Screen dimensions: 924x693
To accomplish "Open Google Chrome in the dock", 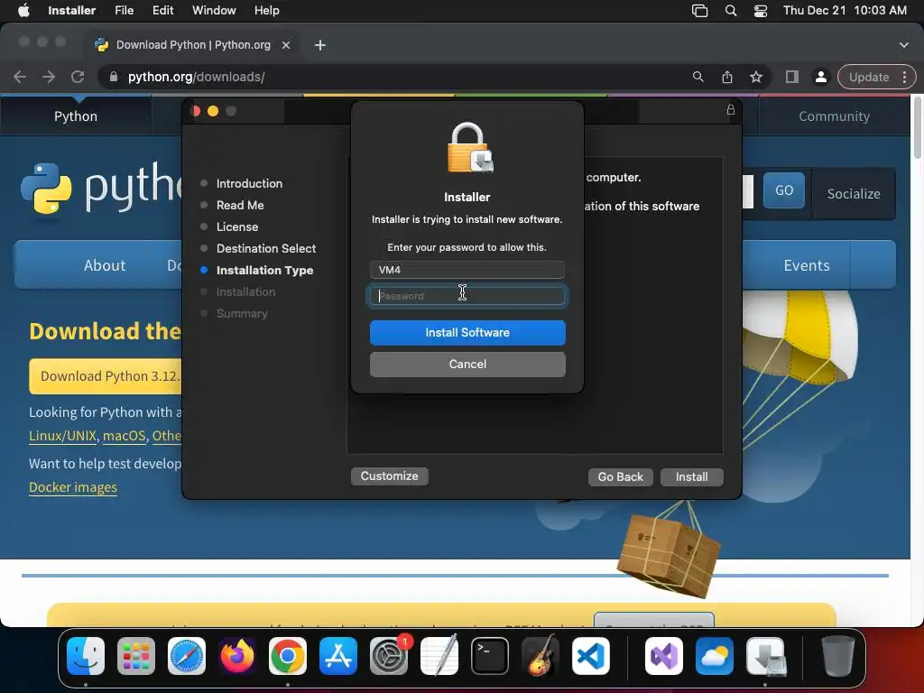I will 288,656.
